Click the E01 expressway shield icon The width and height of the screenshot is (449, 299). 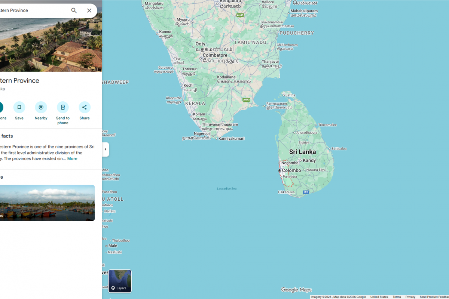point(306,192)
